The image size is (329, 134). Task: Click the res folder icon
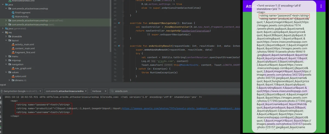click(x=6, y=32)
